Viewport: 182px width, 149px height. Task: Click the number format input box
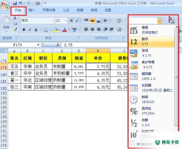pyautogui.click(x=143, y=21)
